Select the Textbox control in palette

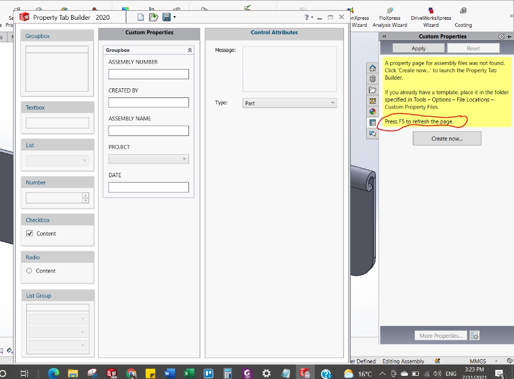tap(57, 118)
